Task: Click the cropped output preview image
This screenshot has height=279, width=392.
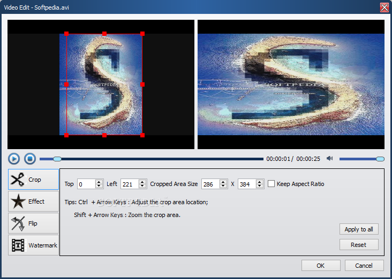Action: click(x=291, y=84)
